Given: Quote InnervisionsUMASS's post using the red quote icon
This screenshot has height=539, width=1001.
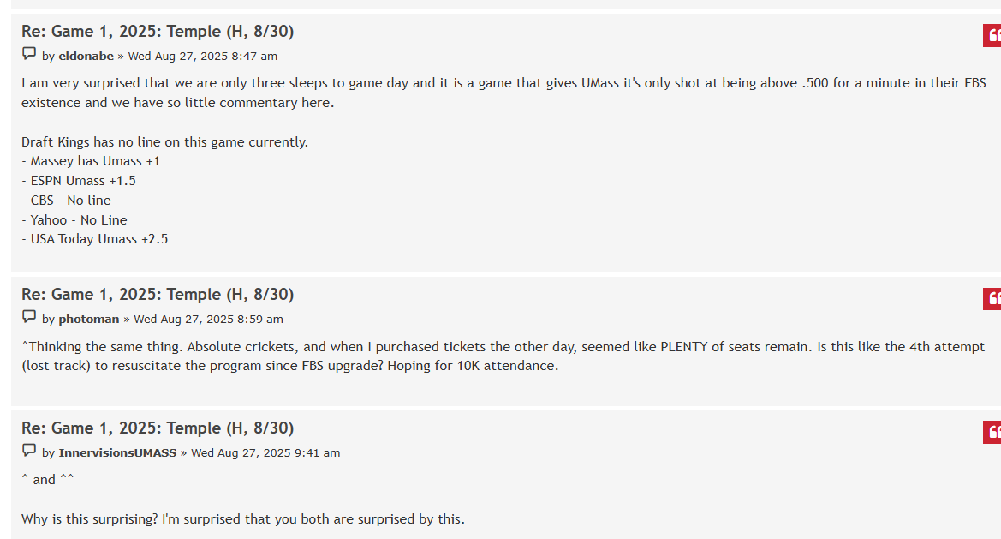Looking at the screenshot, I should (992, 433).
